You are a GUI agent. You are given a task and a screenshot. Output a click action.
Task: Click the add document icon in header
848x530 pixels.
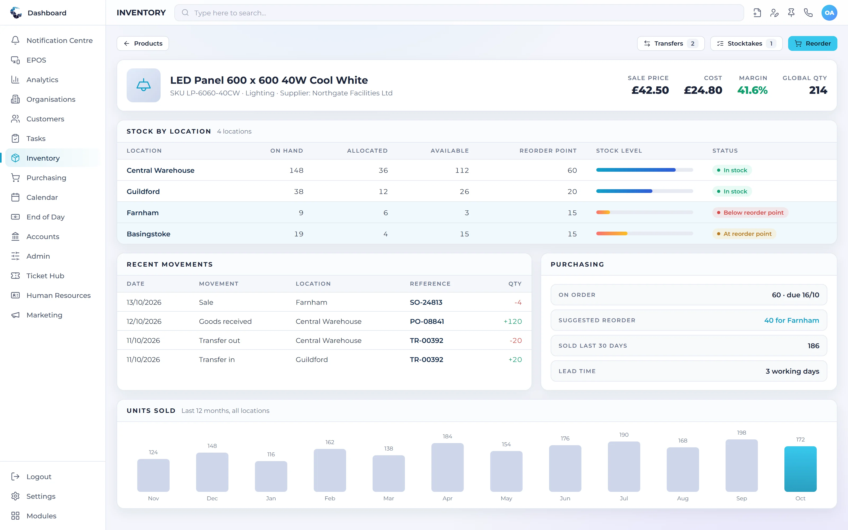click(x=757, y=13)
